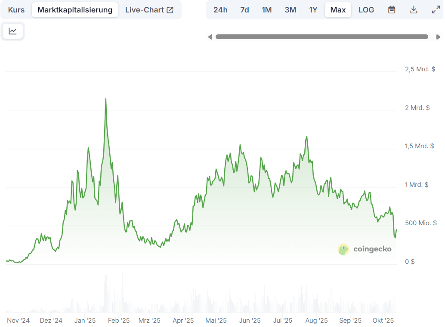The height and width of the screenshot is (327, 445).
Task: Click the line chart type icon
Action: [x=12, y=31]
